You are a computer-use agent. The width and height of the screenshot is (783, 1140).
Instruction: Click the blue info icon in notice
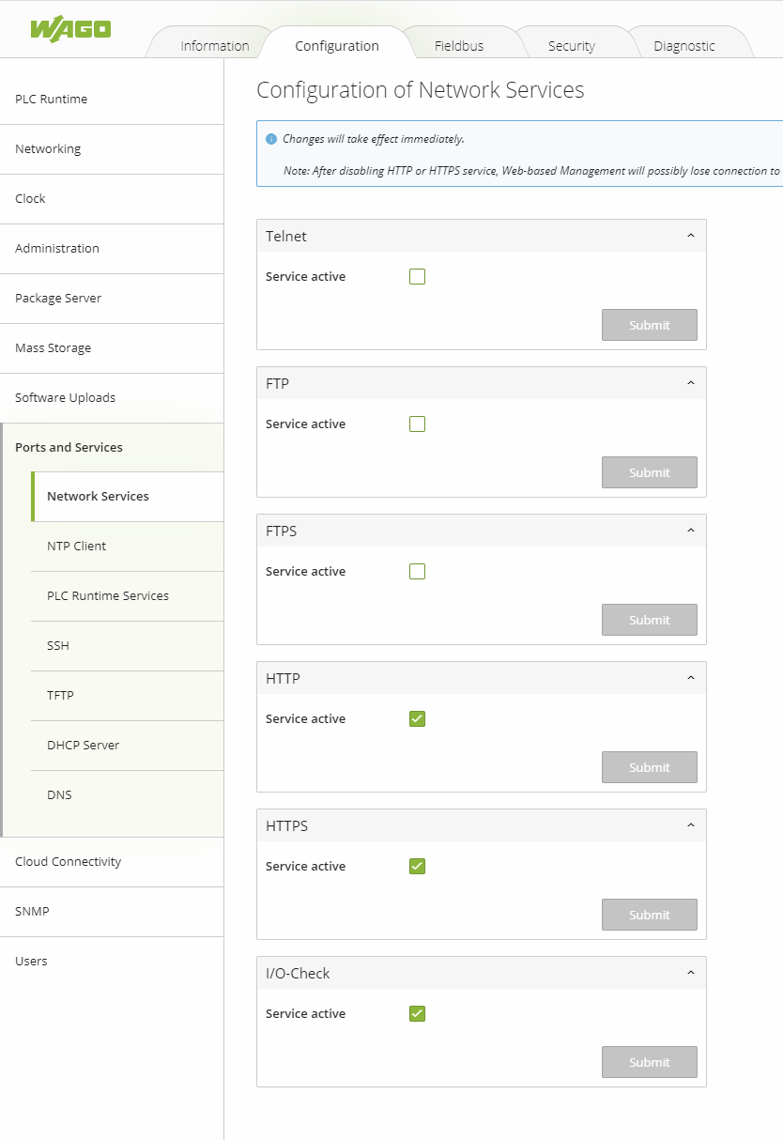(271, 139)
